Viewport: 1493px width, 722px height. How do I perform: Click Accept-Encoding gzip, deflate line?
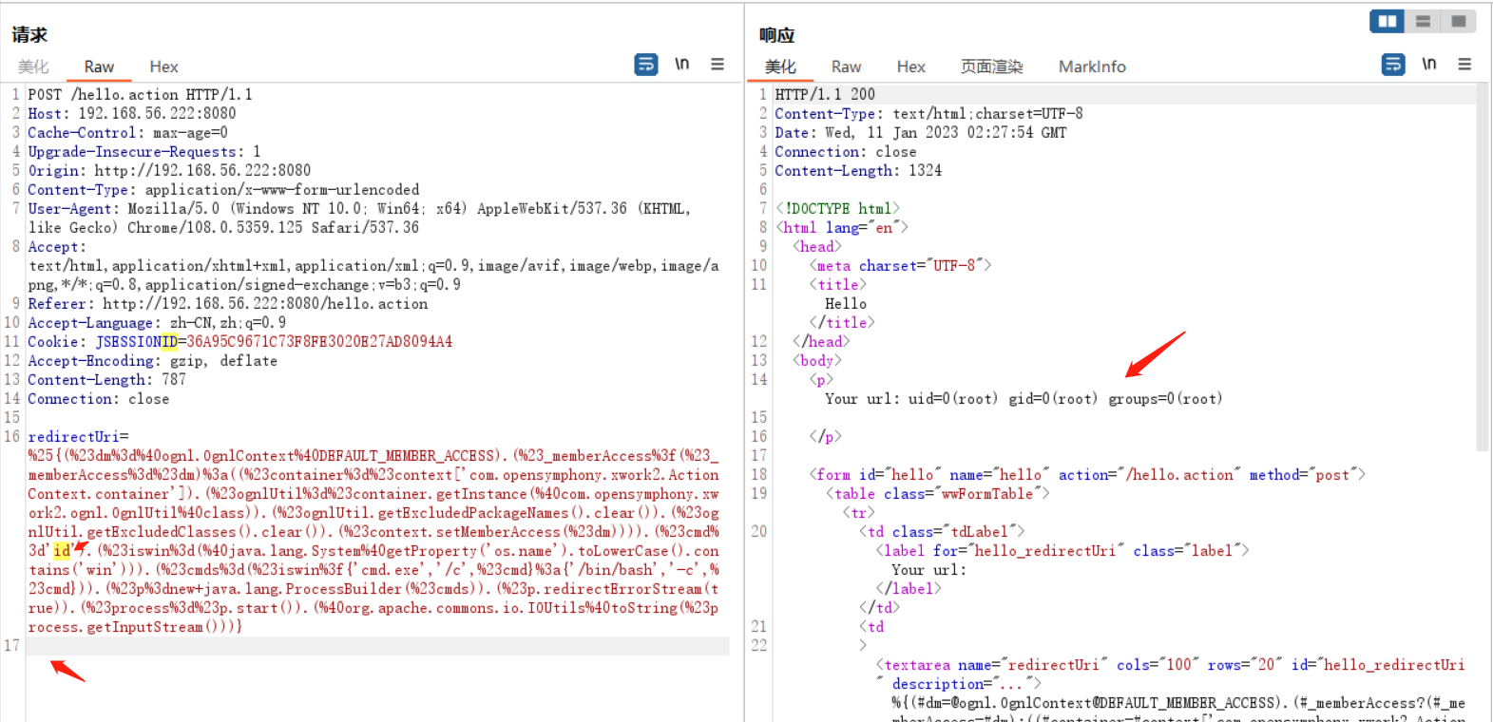pos(152,361)
